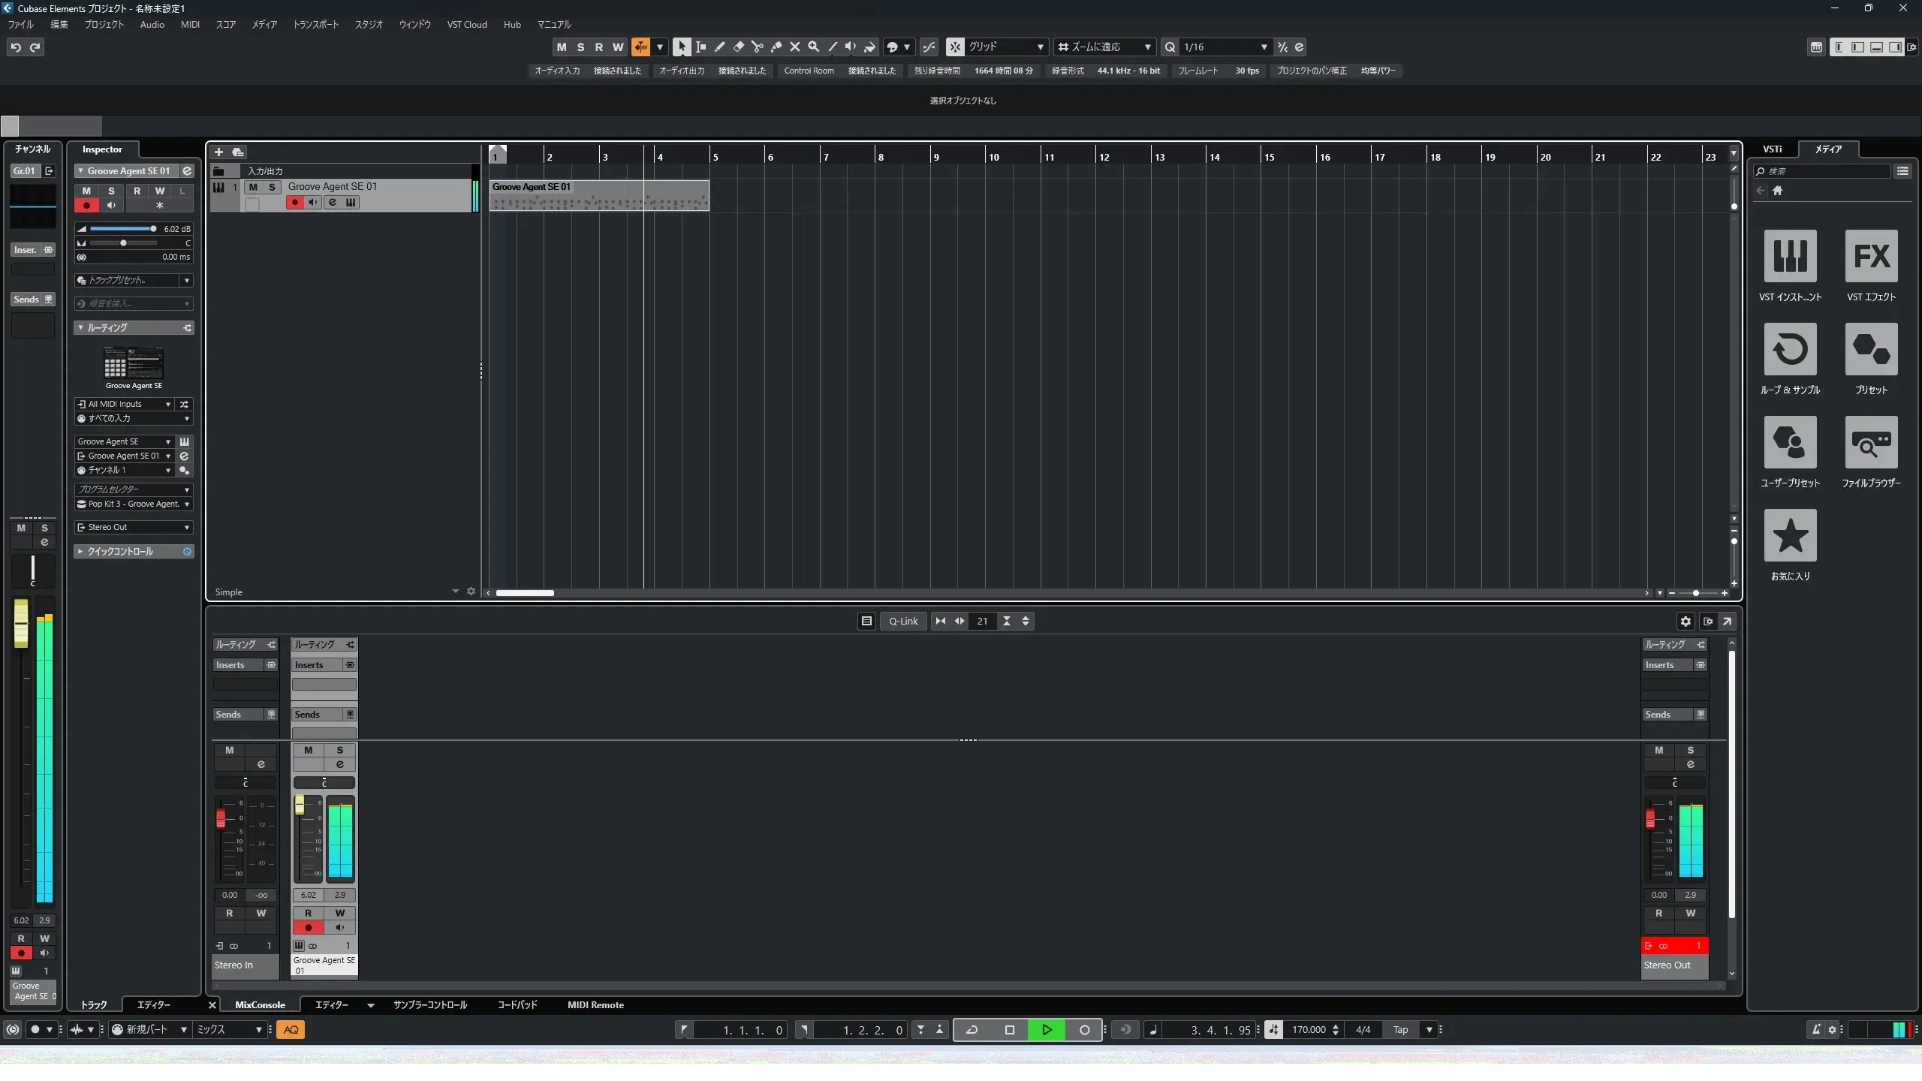The width and height of the screenshot is (1922, 1081).
Task: Toggle record enable on Groove Agent track
Action: 294,203
